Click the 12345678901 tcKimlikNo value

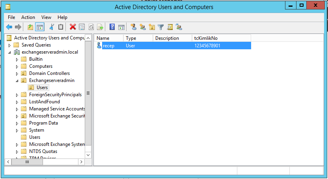[207, 46]
